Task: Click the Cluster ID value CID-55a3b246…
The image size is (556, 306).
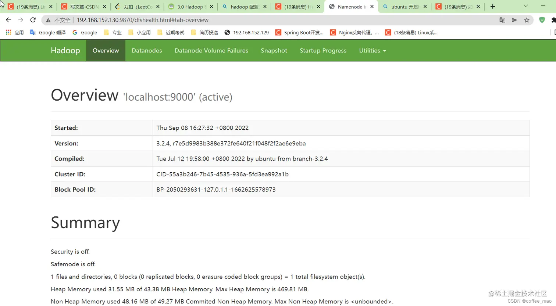Action: [x=222, y=174]
